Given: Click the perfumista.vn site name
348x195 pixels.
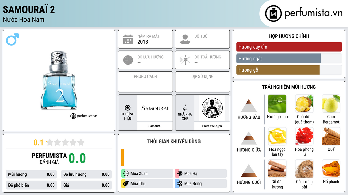Looking at the screenshot, I should click(x=313, y=13).
